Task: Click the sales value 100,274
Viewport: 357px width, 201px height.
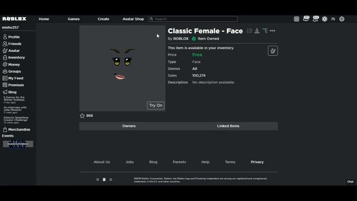Action: click(199, 75)
